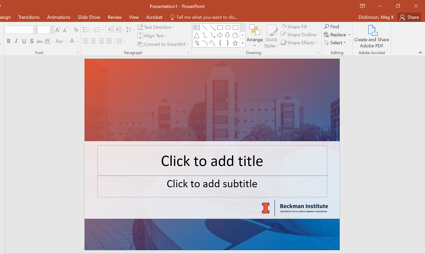
Task: Switch to Slide Show tab
Action: [x=89, y=17]
